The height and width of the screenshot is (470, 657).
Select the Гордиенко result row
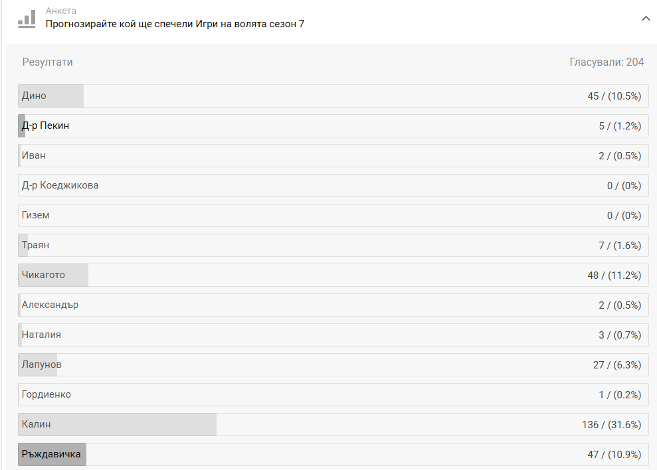333,394
